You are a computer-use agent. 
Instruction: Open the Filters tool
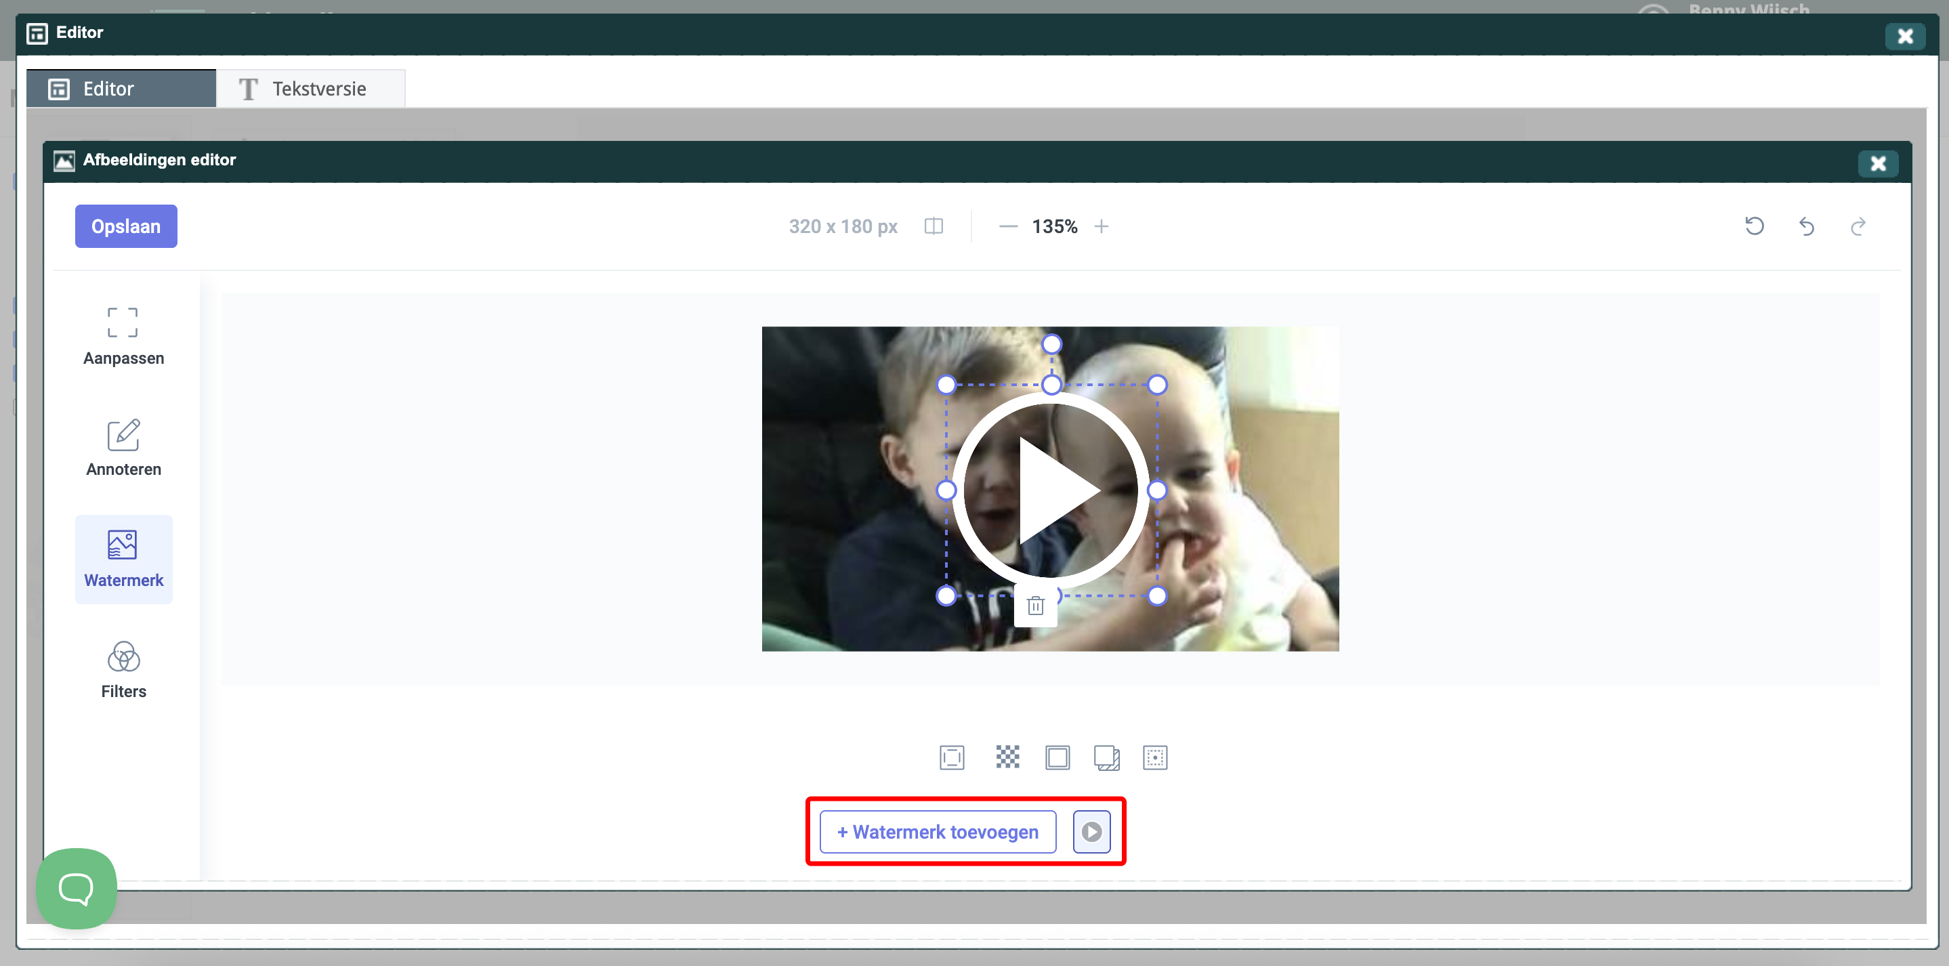tap(123, 669)
